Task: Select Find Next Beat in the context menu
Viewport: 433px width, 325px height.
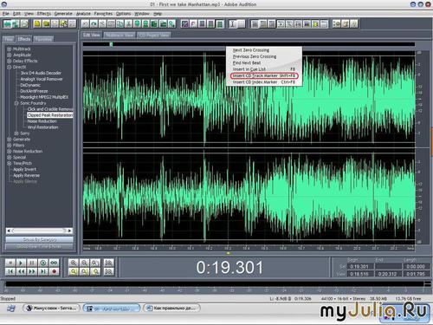Action: [x=264, y=63]
